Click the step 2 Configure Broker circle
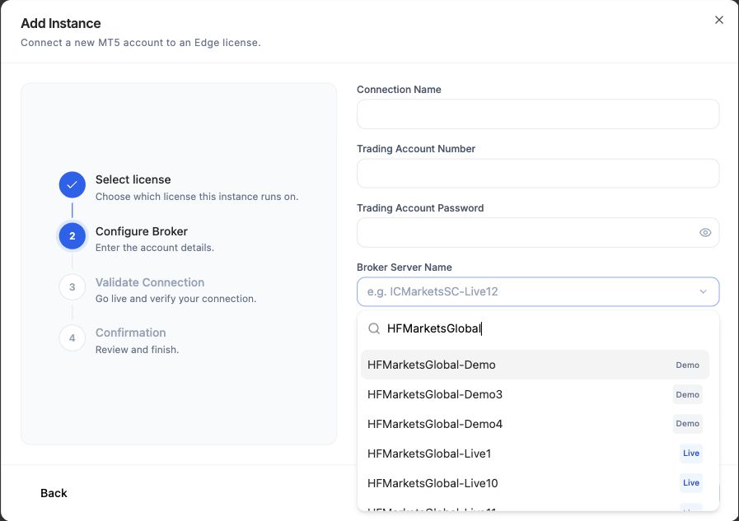This screenshot has width=739, height=521. (x=72, y=235)
